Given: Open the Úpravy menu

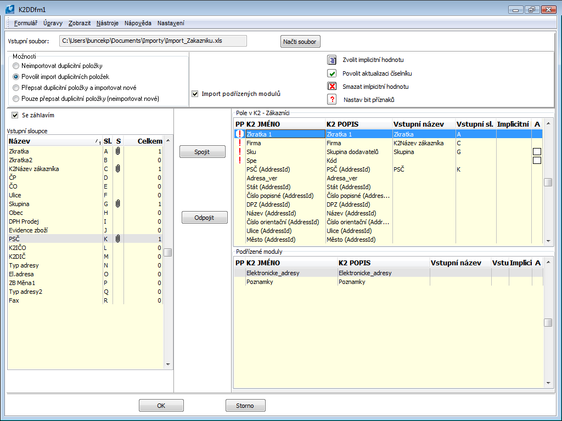Looking at the screenshot, I should 53,23.
